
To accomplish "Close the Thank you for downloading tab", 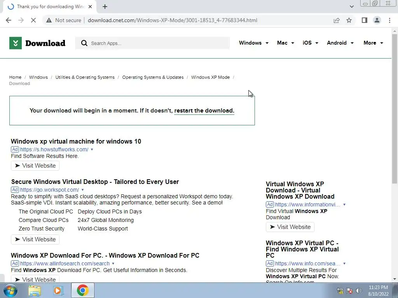I will [90, 7].
